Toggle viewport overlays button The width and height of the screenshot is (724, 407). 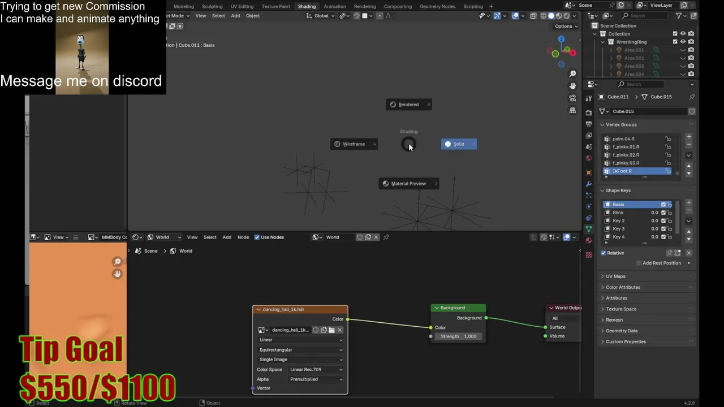(515, 16)
